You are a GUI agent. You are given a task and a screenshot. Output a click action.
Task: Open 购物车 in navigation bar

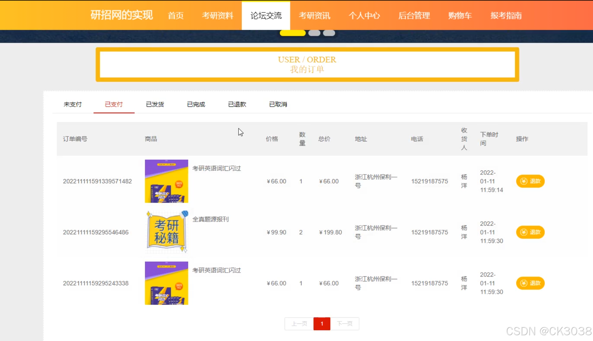tap(460, 16)
